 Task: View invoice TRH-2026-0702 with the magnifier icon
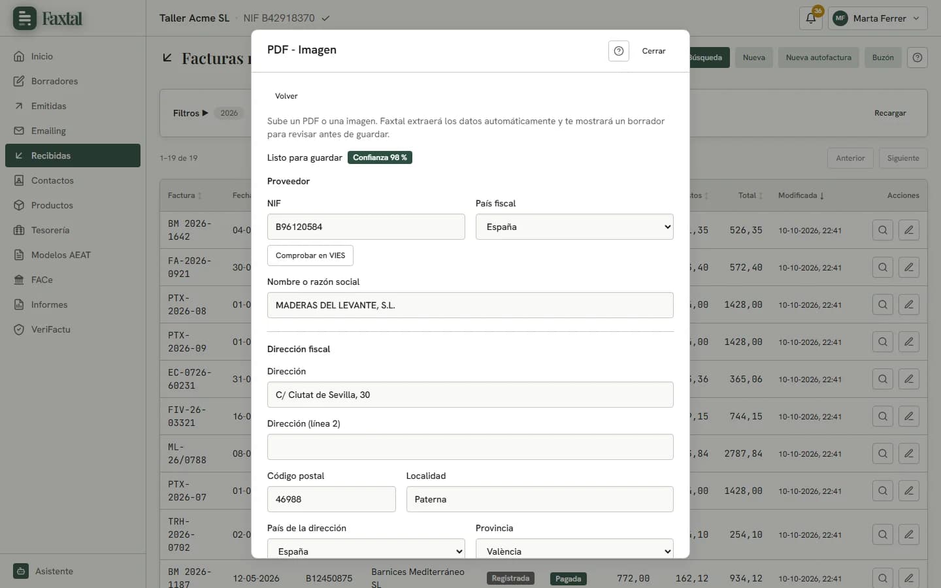[883, 534]
